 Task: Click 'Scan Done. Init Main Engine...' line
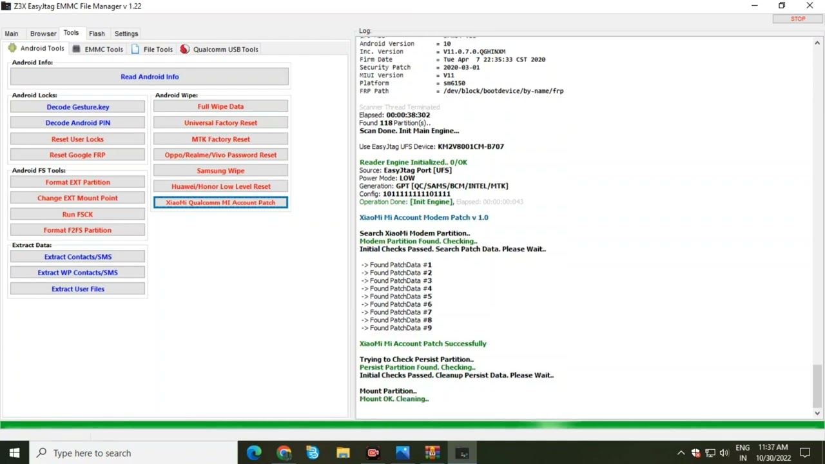coord(409,131)
